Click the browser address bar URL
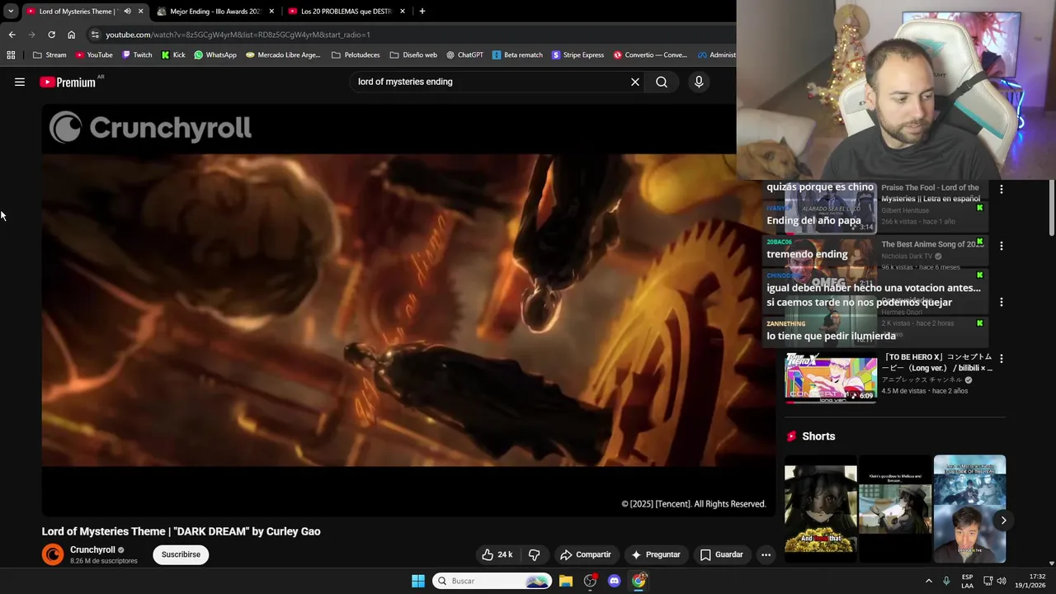1056x594 pixels. click(238, 35)
